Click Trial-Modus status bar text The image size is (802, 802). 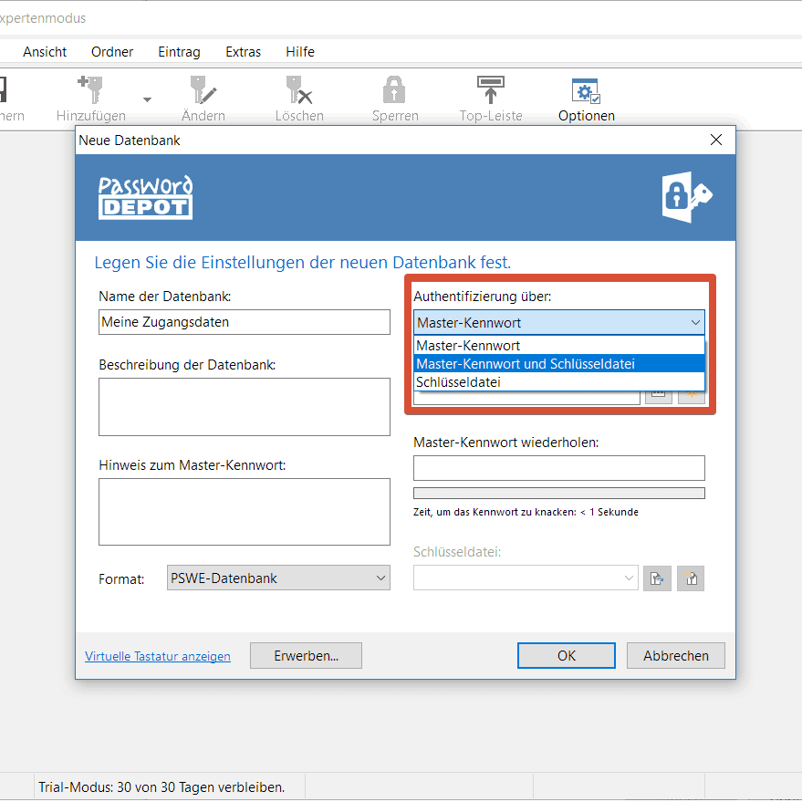(161, 787)
